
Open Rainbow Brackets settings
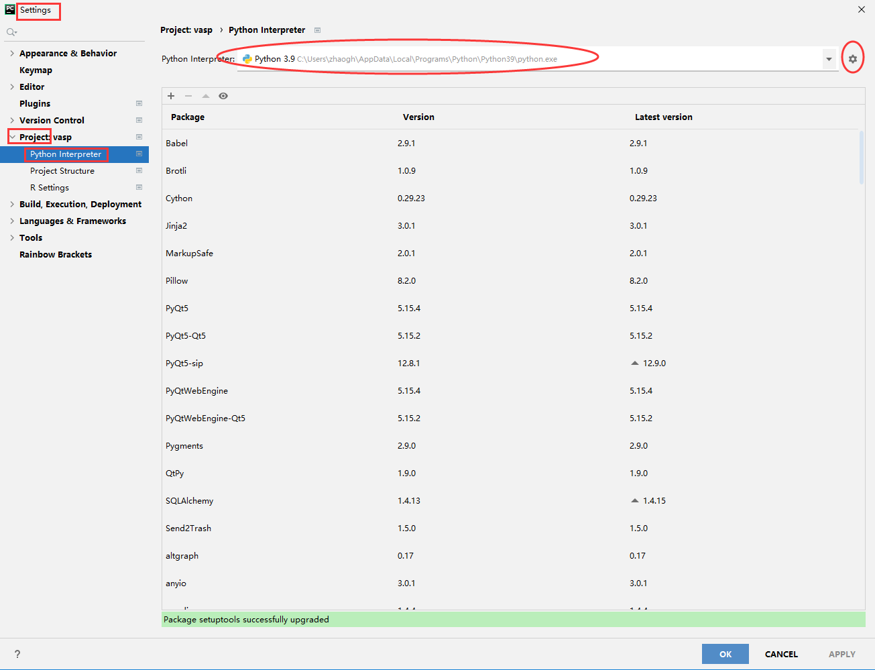click(x=56, y=254)
